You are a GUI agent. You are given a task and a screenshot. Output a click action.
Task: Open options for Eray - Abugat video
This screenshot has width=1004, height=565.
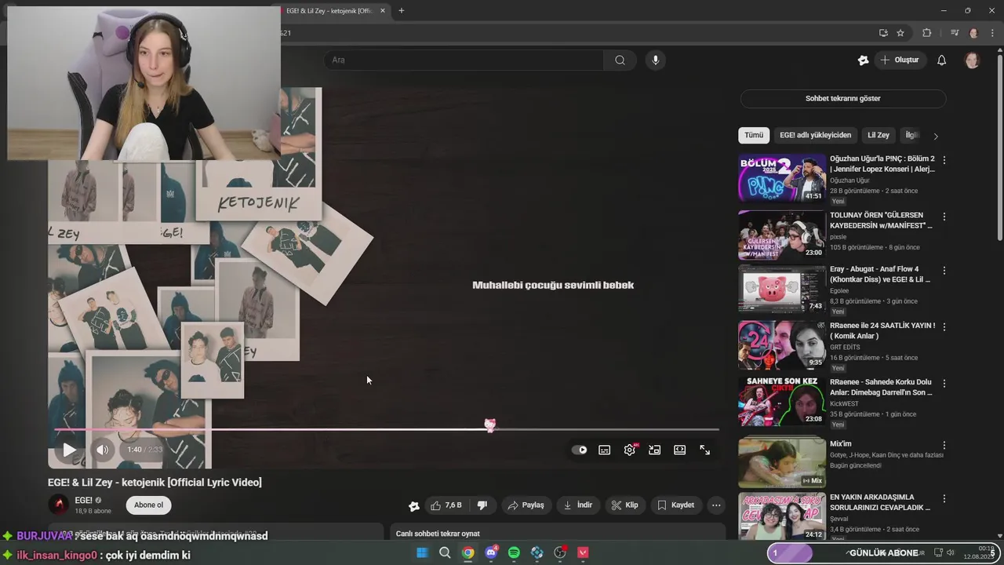(x=944, y=271)
